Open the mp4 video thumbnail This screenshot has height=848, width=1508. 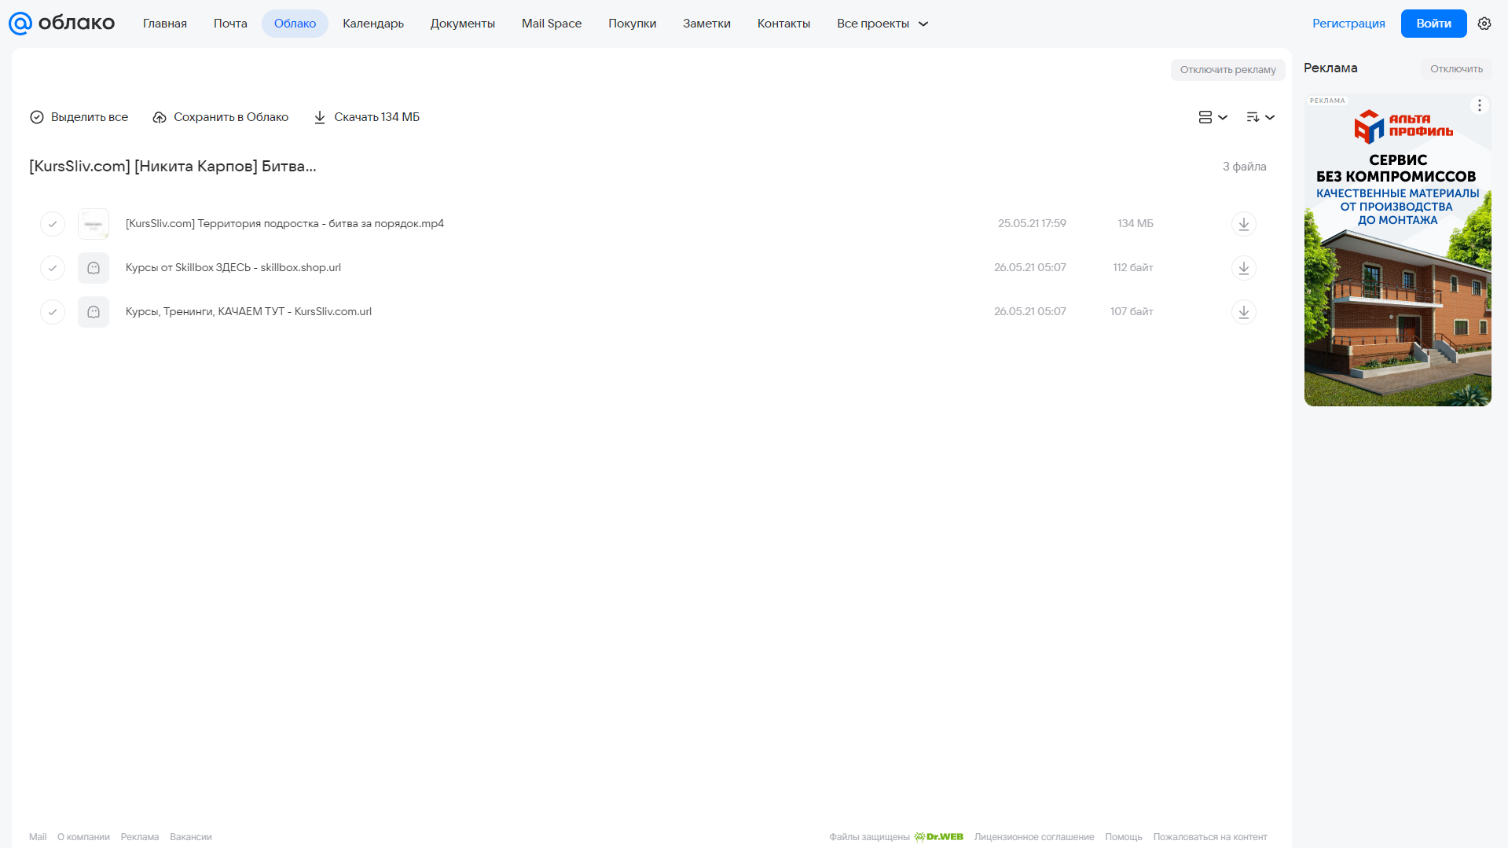[94, 224]
